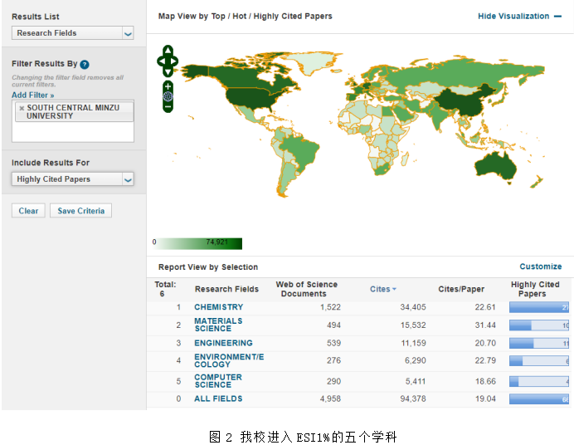The height and width of the screenshot is (445, 574).
Task: Open the Research Fields results list dropdown
Action: (72, 33)
